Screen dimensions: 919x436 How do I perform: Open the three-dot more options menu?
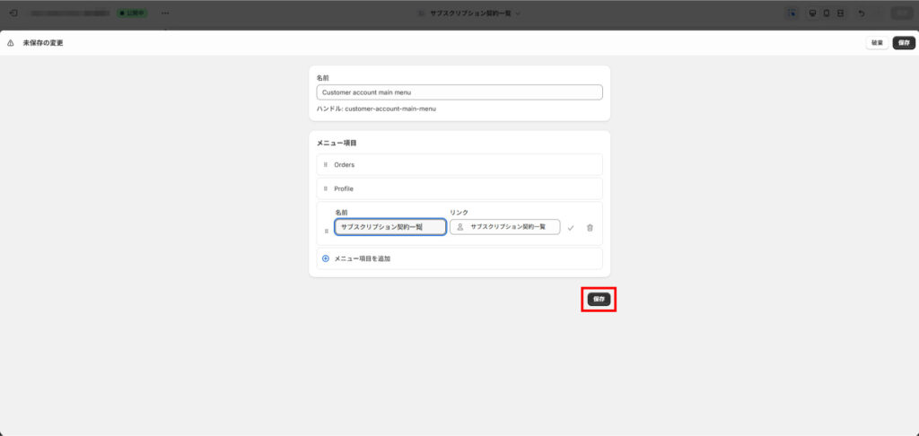click(164, 13)
